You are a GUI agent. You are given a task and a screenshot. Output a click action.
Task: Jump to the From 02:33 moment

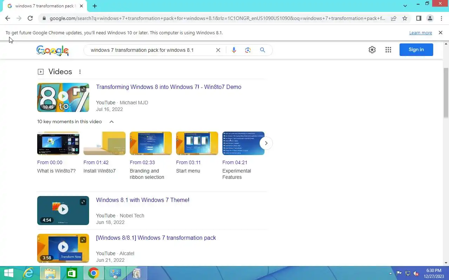coord(142,162)
